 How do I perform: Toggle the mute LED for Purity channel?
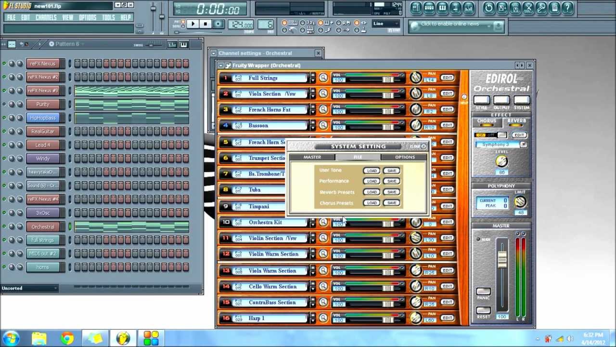(4, 104)
